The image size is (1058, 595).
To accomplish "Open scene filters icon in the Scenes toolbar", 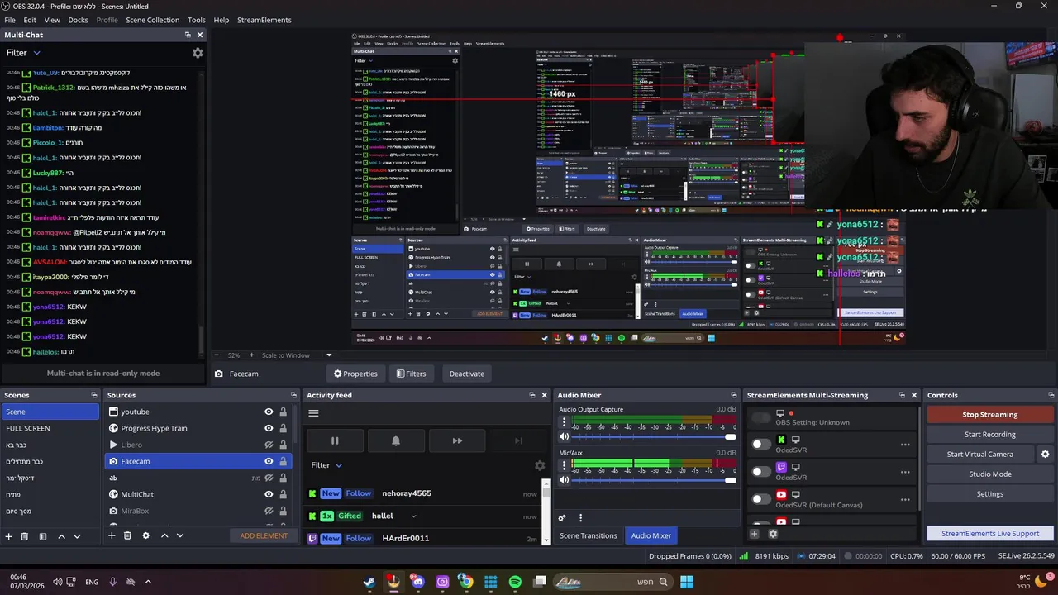I will tap(43, 536).
